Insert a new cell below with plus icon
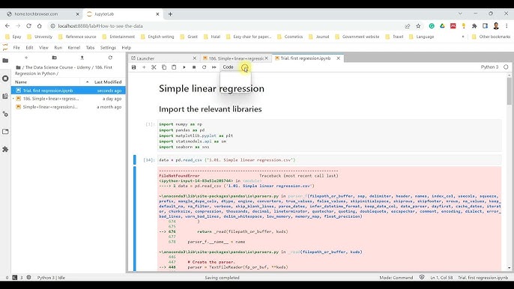Image resolution: width=514 pixels, height=289 pixels. click(x=144, y=67)
